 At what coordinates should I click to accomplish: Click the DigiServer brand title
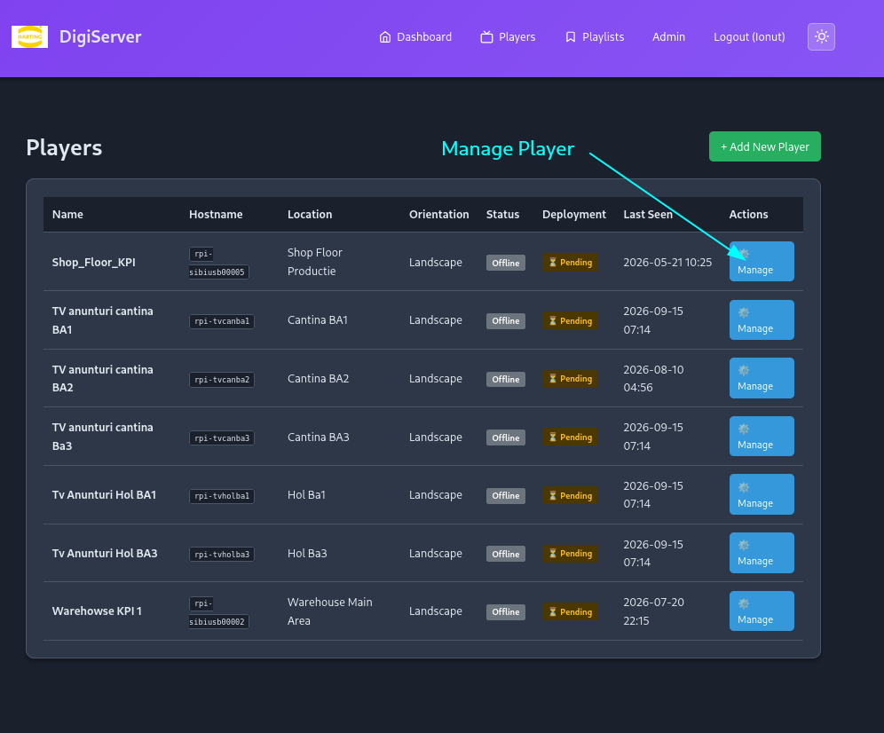(x=100, y=36)
